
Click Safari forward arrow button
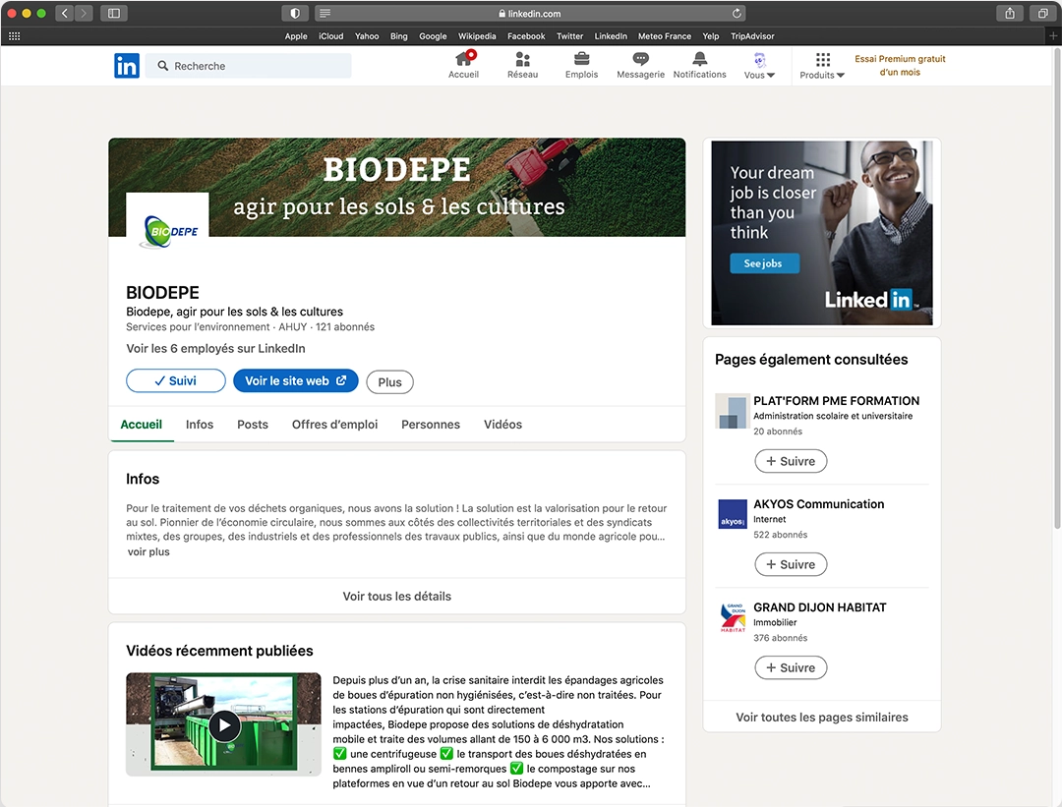[84, 13]
